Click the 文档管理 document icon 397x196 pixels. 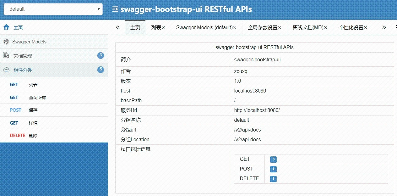click(x=6, y=56)
